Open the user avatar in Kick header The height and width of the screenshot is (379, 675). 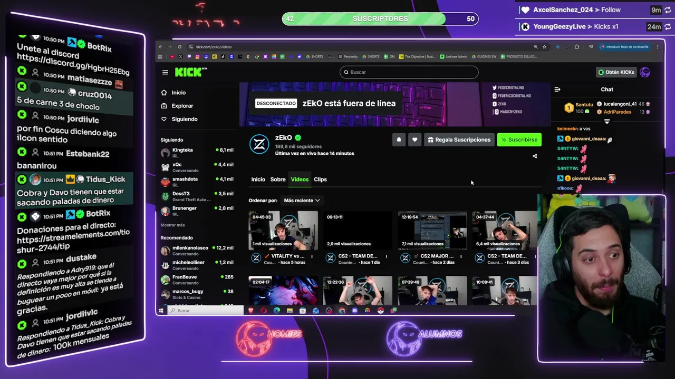point(645,72)
